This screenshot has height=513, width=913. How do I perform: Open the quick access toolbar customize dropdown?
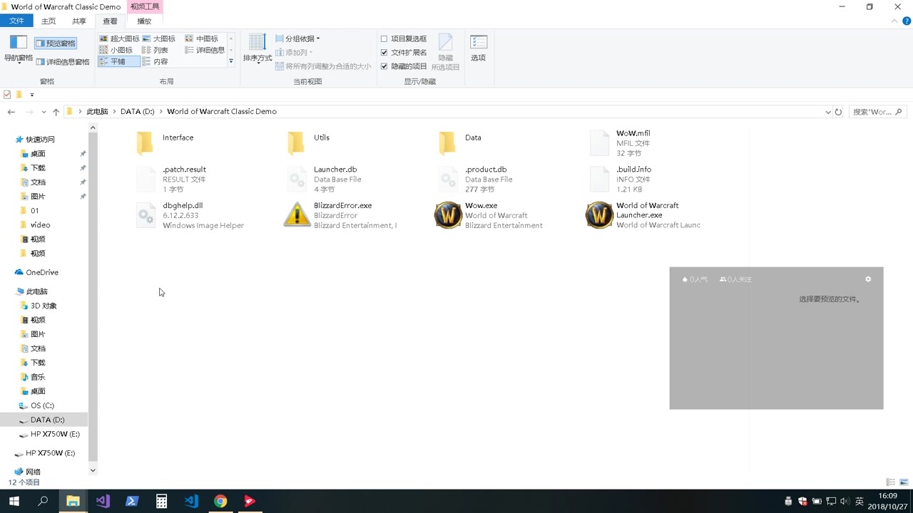click(32, 95)
